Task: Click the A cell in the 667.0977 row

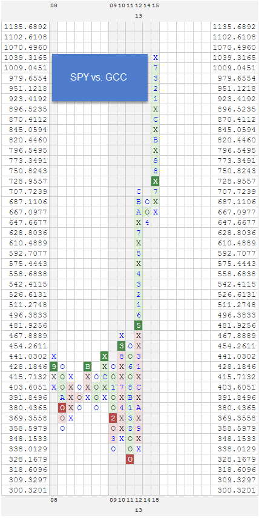Action: pos(139,212)
